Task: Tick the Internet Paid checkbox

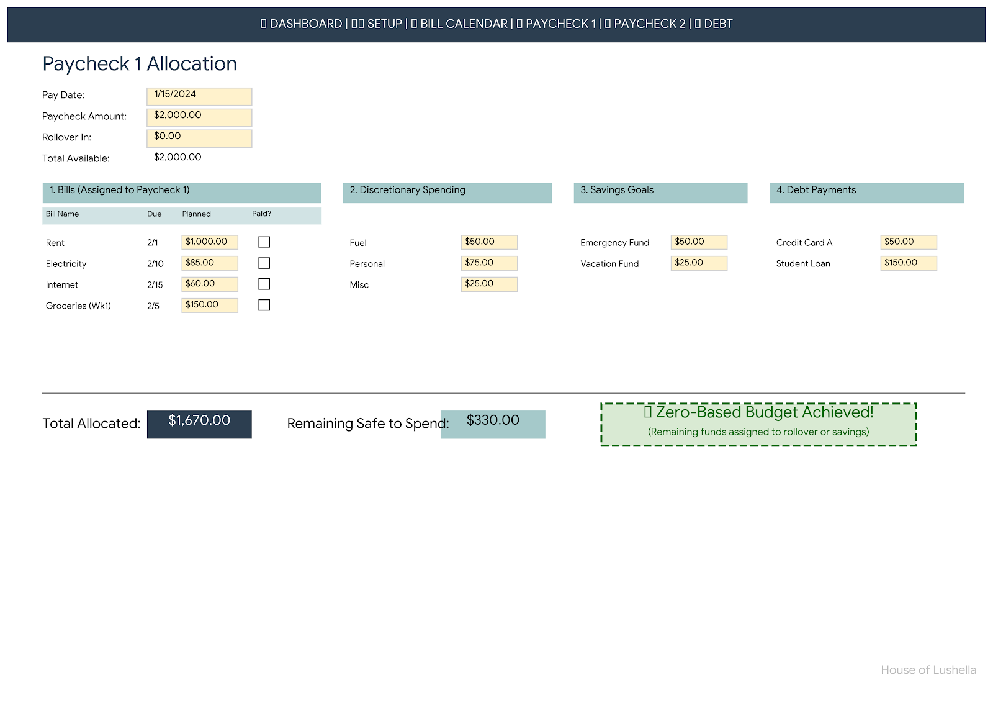Action: click(264, 284)
